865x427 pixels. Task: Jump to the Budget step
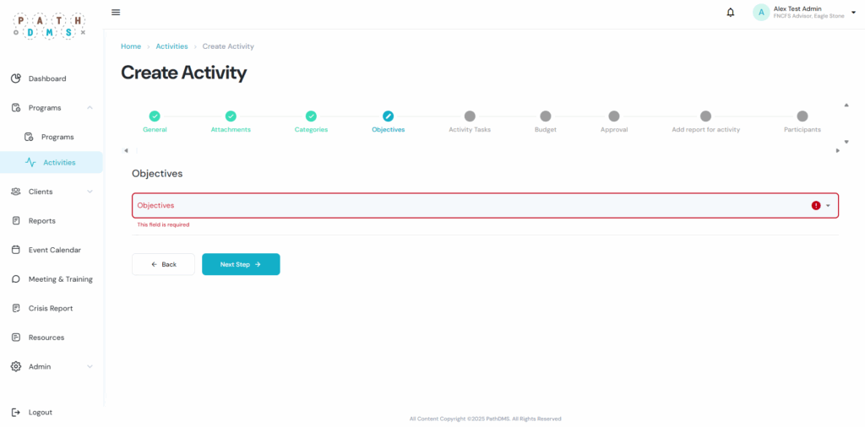click(546, 116)
